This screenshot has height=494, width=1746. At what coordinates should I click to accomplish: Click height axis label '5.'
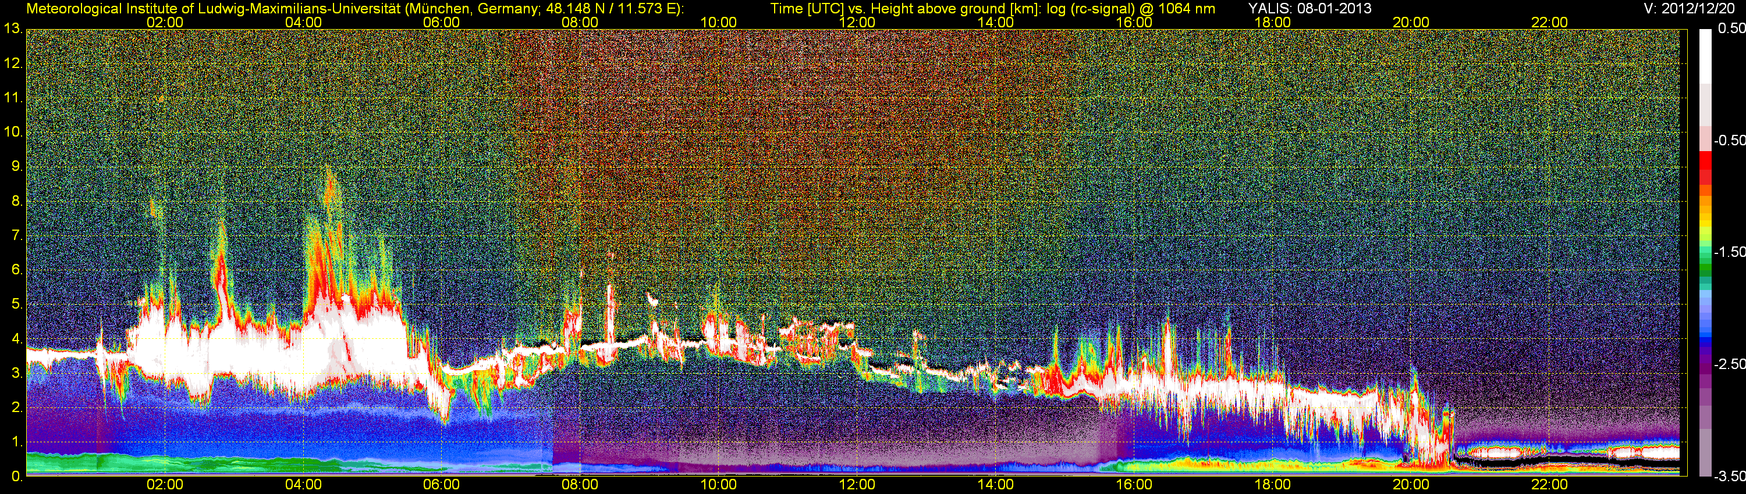point(17,305)
